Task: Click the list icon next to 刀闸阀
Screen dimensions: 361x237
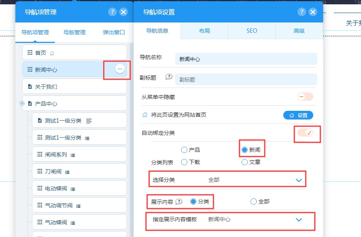Action: coord(67,172)
